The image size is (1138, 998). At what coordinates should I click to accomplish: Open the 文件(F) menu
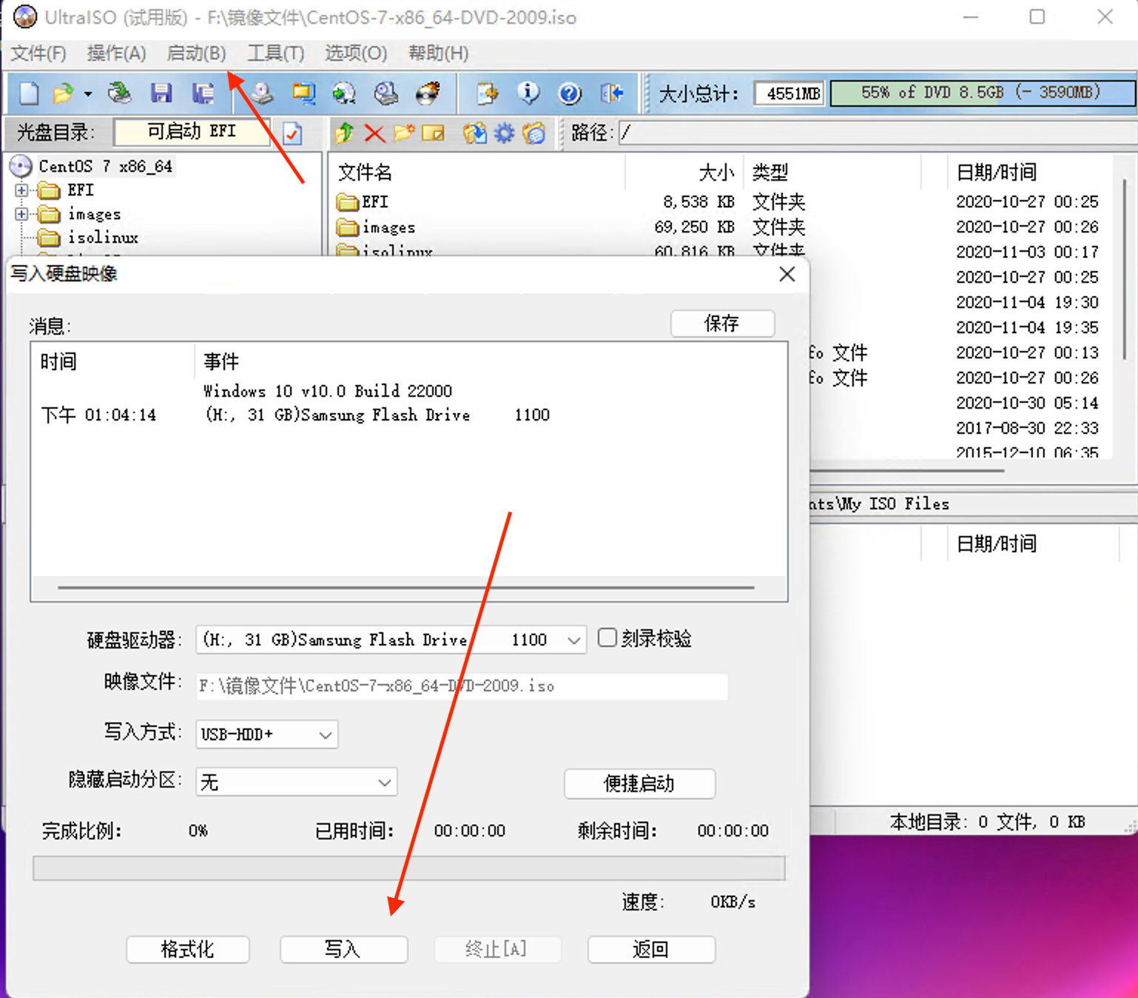click(38, 53)
